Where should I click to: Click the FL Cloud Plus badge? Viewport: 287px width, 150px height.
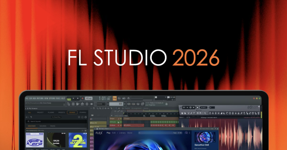(56, 117)
